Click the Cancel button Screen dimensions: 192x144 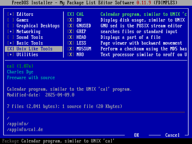coord(173,135)
